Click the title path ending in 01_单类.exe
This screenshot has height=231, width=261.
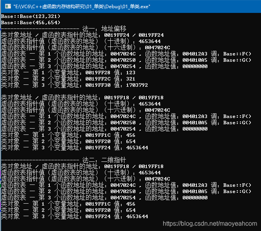tap(82, 7)
